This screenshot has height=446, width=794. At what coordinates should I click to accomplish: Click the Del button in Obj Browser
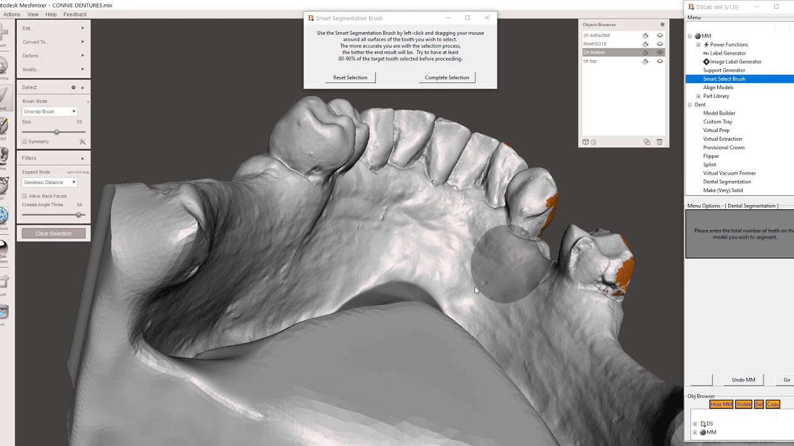pyautogui.click(x=759, y=404)
